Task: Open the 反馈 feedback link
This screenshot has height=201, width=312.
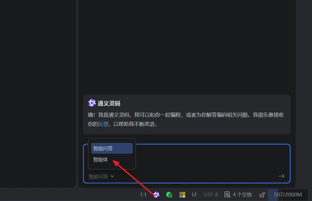Action: (103, 124)
